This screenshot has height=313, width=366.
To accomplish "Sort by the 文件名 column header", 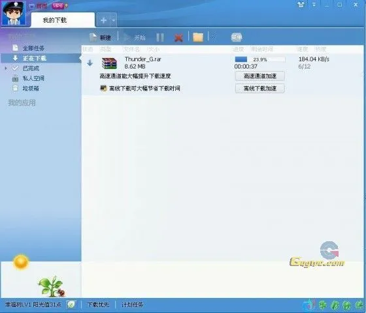I will click(131, 49).
